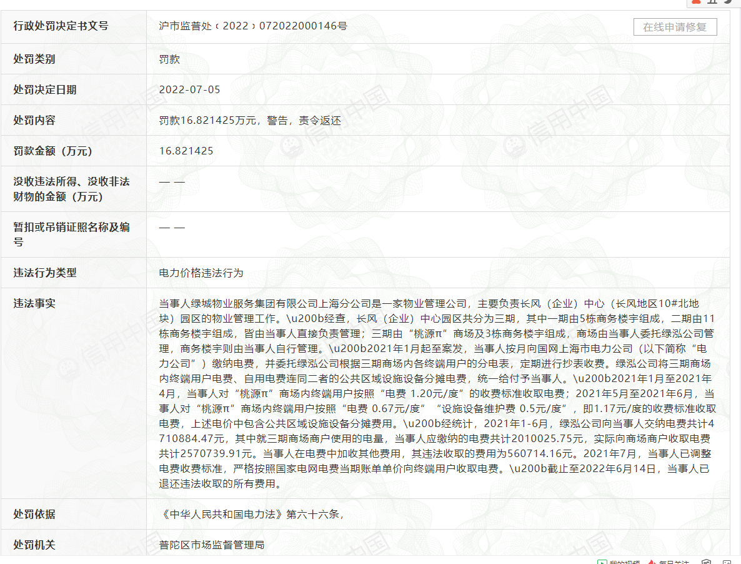The height and width of the screenshot is (564, 741).
Task: Click the authority name 普陀区市场监督管理局
Action: pyautogui.click(x=211, y=545)
